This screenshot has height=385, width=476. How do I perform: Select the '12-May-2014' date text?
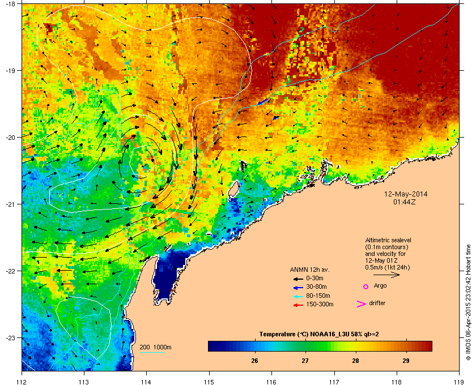(406, 194)
